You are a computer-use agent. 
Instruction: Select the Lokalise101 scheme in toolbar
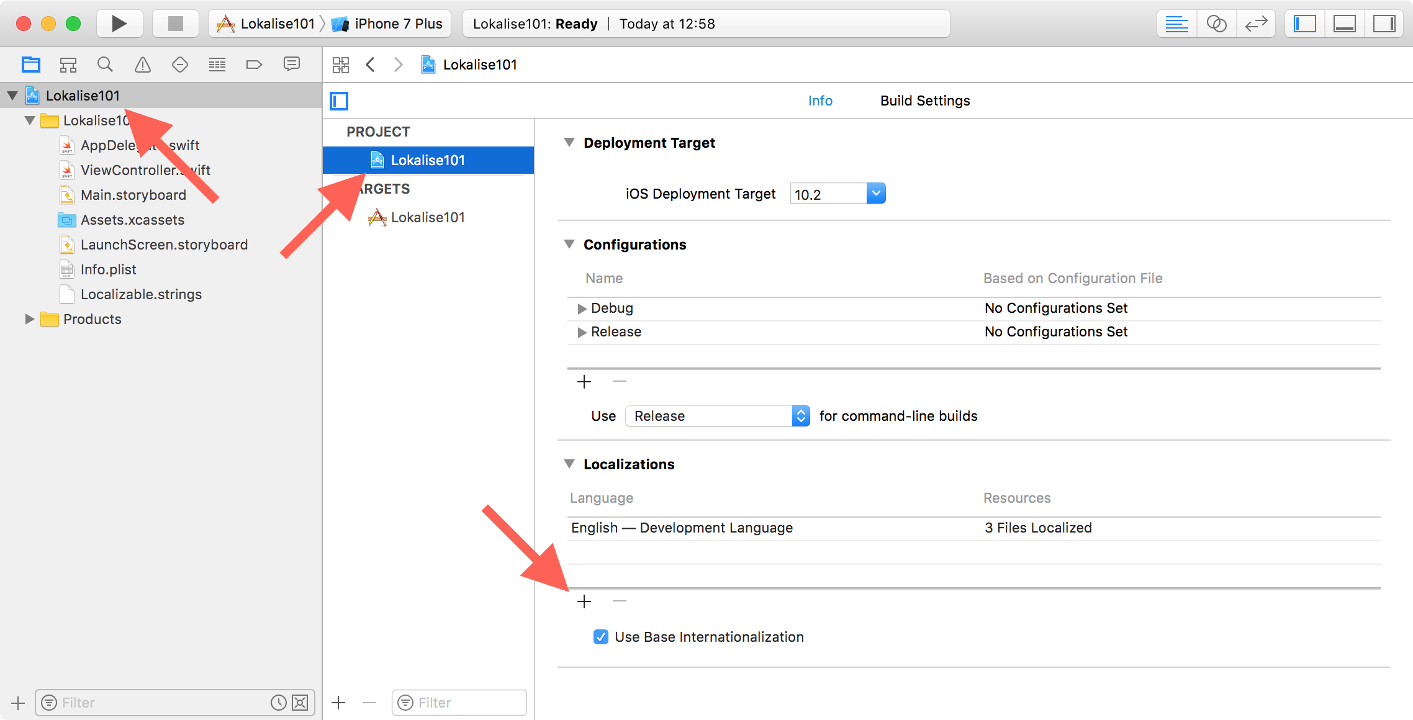click(266, 24)
